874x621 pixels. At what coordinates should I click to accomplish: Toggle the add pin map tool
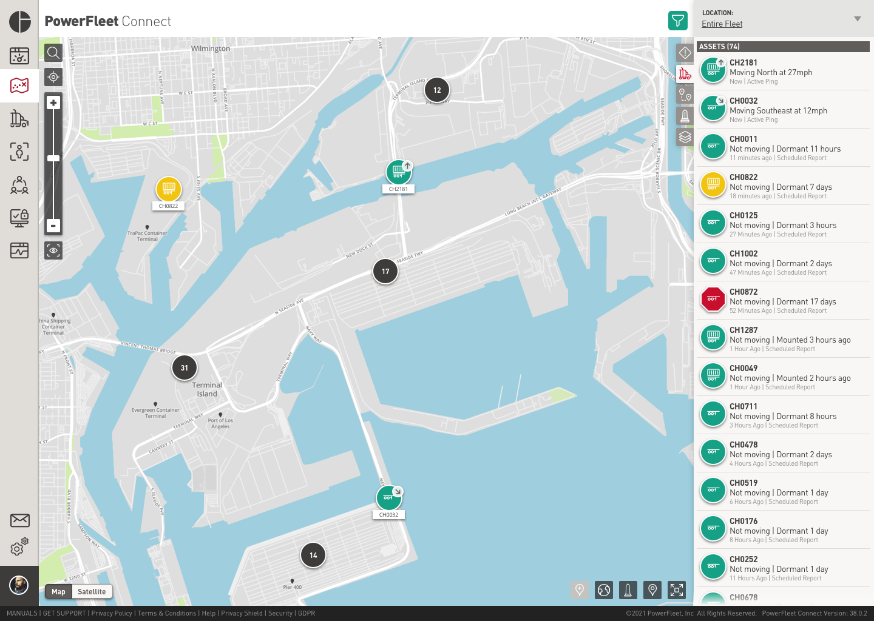pyautogui.click(x=580, y=589)
